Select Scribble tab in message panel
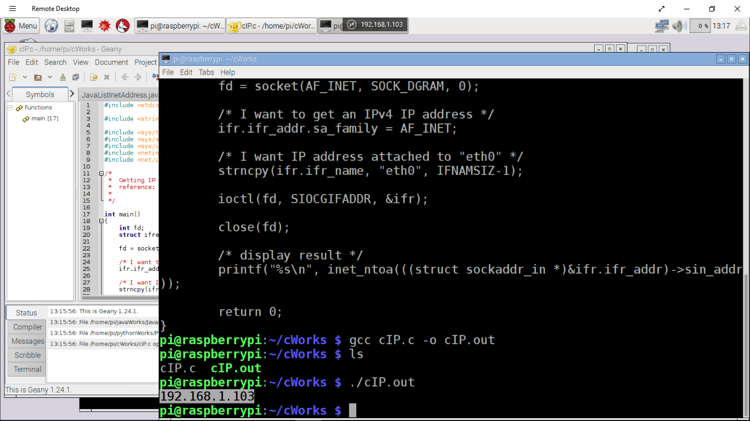This screenshot has width=750, height=421. [x=27, y=355]
